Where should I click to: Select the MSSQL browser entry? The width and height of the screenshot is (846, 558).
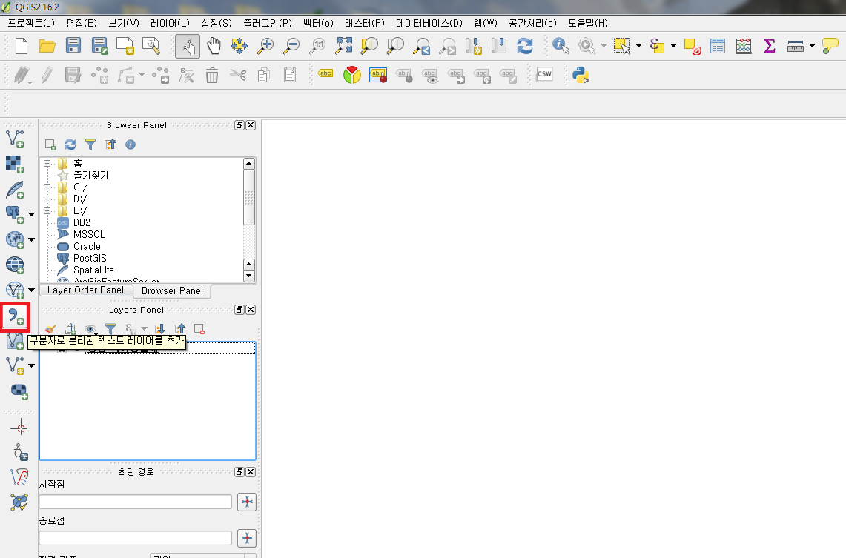pyautogui.click(x=89, y=234)
